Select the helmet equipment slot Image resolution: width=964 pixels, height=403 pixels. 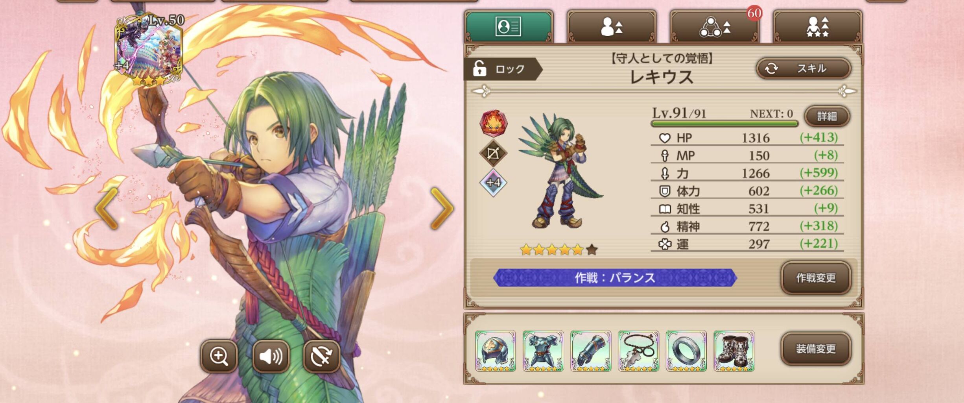(495, 351)
